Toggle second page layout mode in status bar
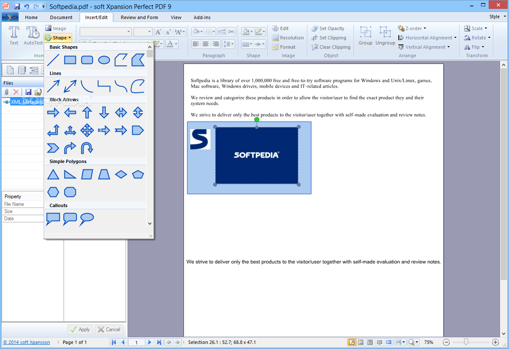This screenshot has height=349, width=509. coord(361,342)
